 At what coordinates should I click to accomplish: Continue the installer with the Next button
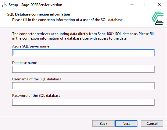tap(126, 124)
